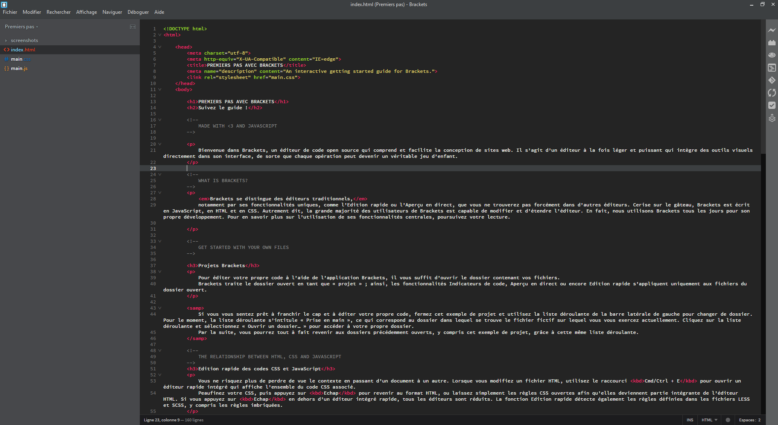Collapse the html tag fold on line 2
778x425 pixels.
pos(160,35)
